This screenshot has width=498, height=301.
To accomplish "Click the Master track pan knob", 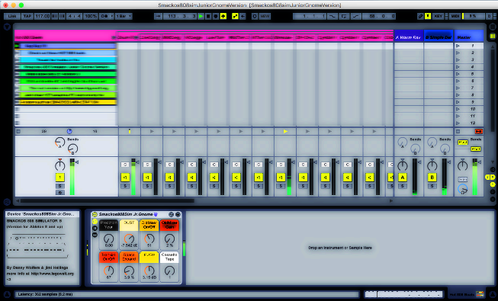I will pos(462,165).
